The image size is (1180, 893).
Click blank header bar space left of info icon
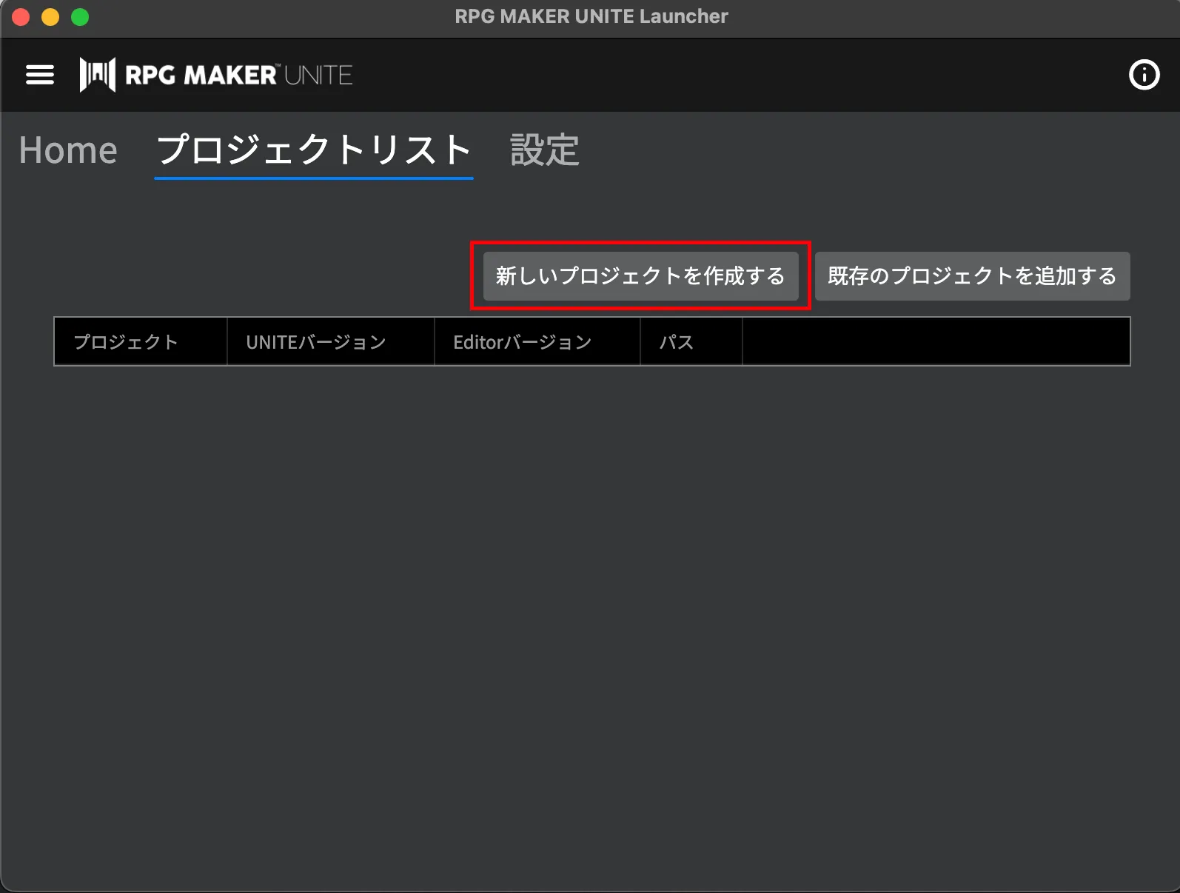[740, 75]
